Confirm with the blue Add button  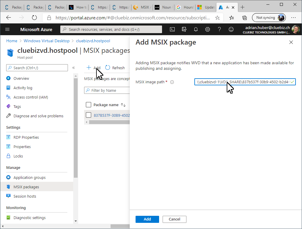point(147,219)
